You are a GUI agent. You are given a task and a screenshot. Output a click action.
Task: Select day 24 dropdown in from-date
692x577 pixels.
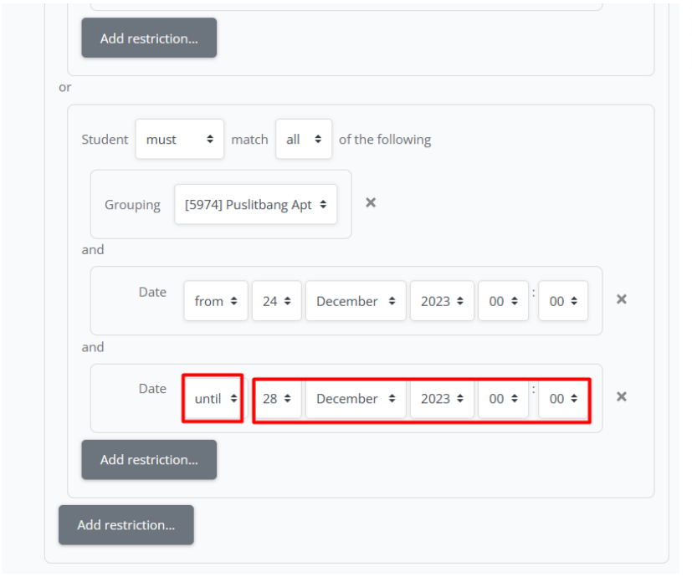pos(276,301)
